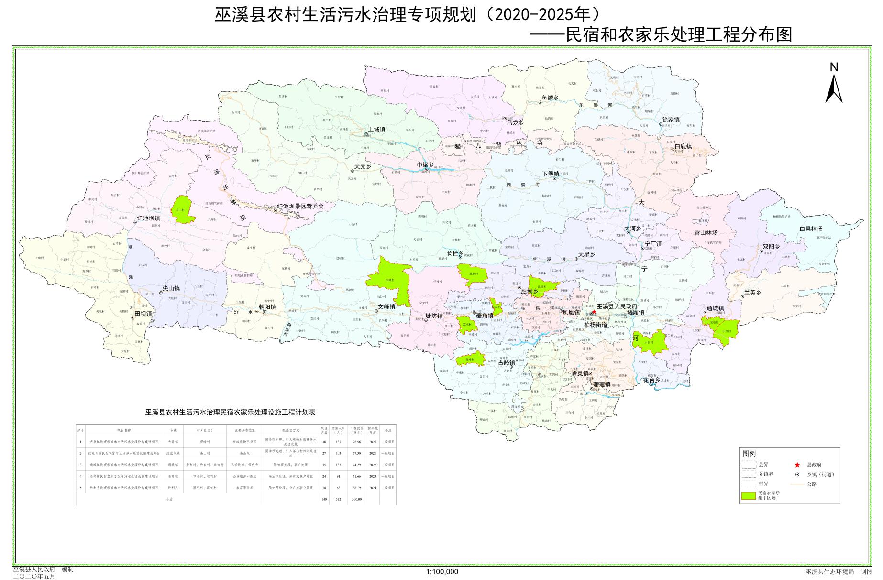Click the 300.00 total investment cell

[x=356, y=499]
